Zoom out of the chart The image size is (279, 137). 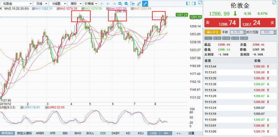(x=126, y=3)
